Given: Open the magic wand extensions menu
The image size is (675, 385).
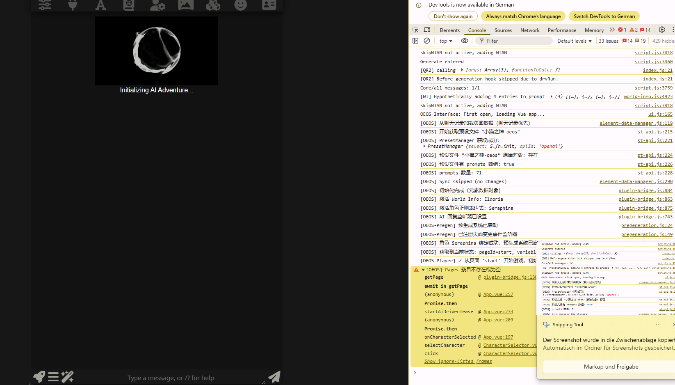Looking at the screenshot, I should click(67, 376).
